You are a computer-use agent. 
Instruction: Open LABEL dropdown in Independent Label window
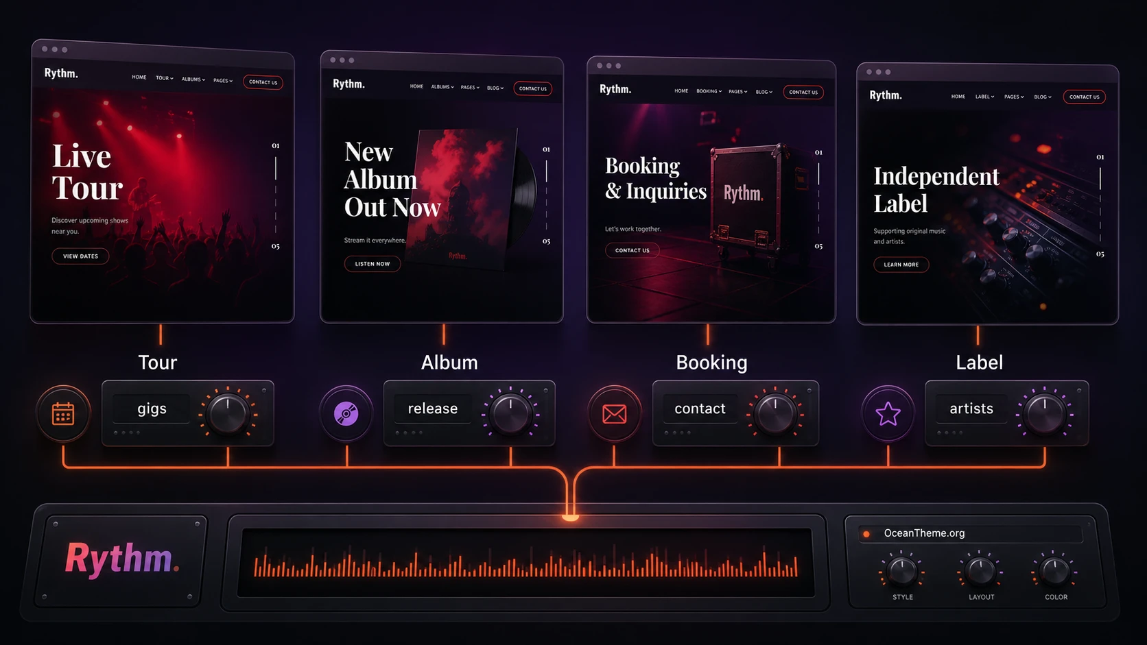pos(984,97)
